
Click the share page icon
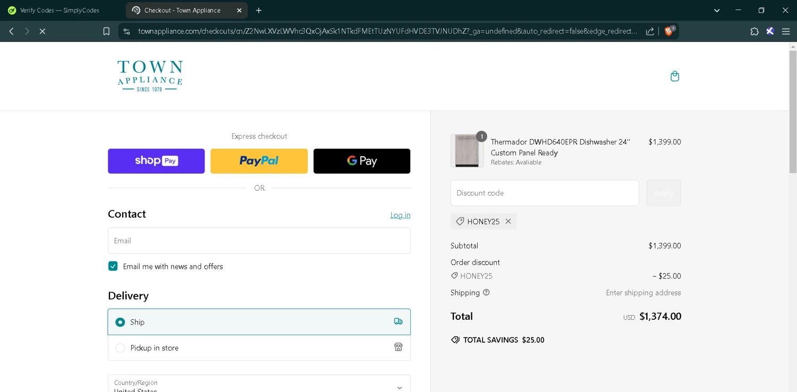tap(650, 31)
